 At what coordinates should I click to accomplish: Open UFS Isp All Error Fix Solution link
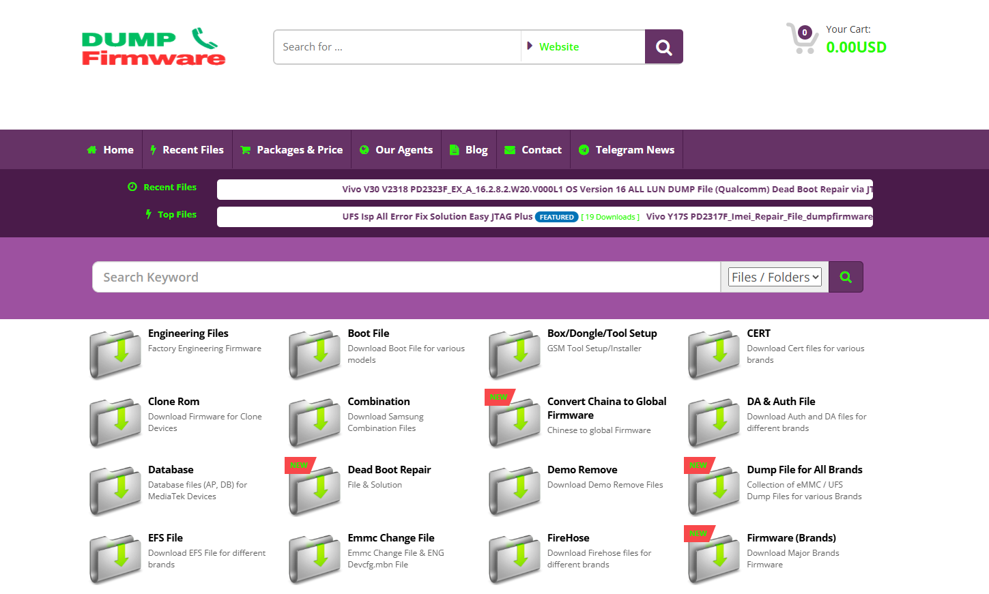tap(438, 217)
